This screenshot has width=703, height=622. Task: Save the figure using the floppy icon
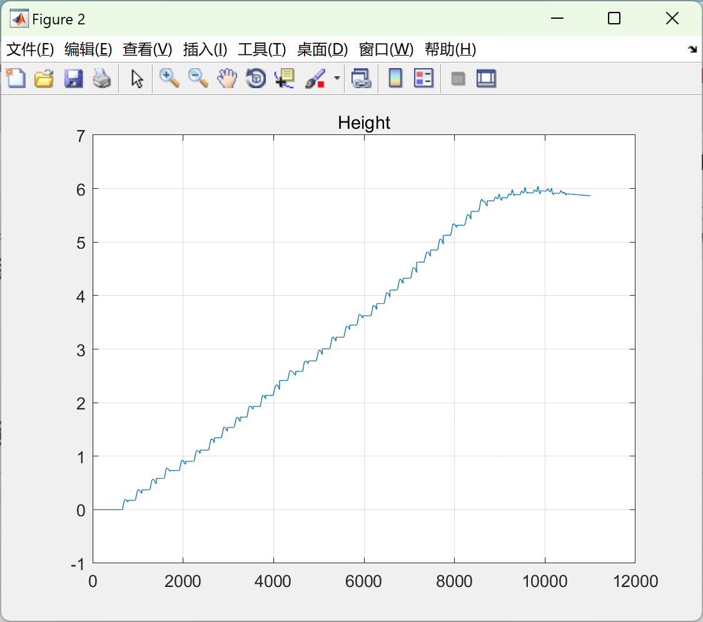pyautogui.click(x=73, y=78)
